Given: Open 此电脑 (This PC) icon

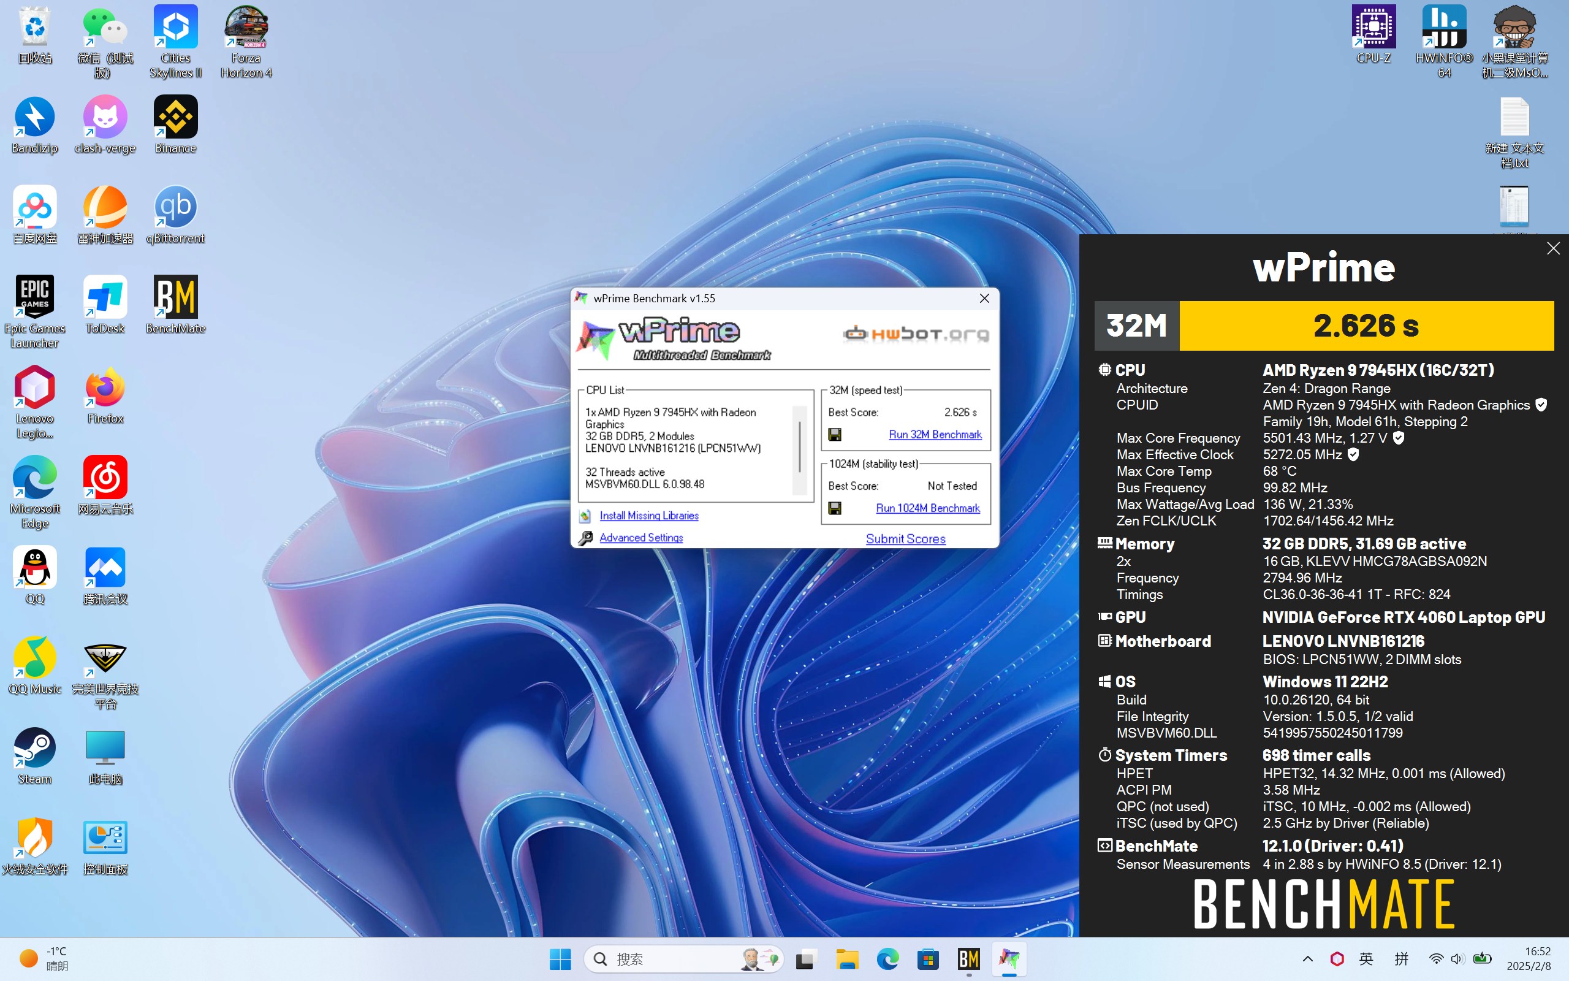Looking at the screenshot, I should (x=105, y=757).
